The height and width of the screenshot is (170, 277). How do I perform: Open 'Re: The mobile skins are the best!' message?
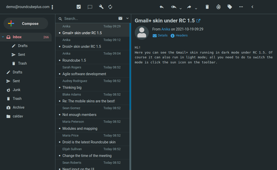coord(92,98)
